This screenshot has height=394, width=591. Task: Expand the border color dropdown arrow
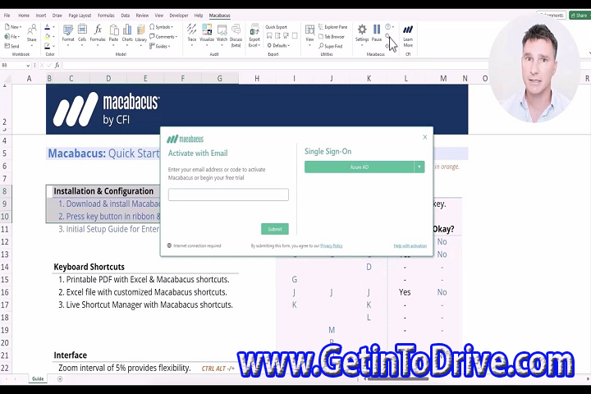point(54,46)
